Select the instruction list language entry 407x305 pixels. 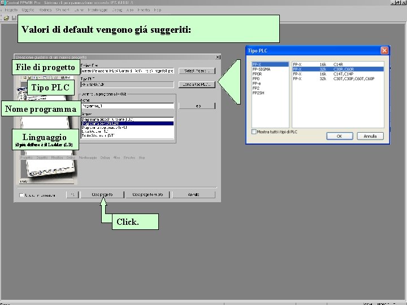click(127, 132)
